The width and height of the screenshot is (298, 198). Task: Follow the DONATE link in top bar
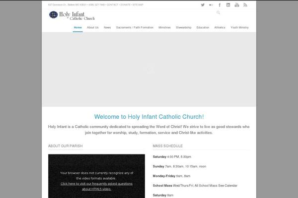pos(125,5)
